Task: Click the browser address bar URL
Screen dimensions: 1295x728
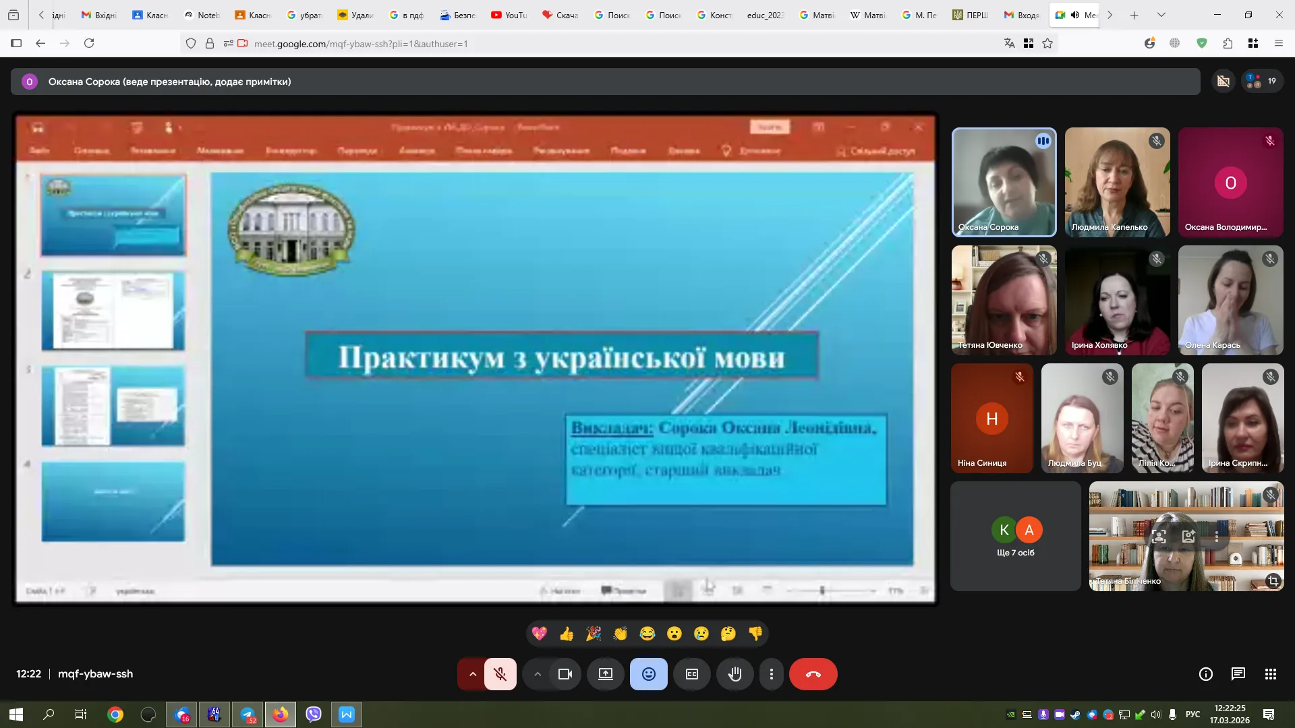Action: coord(361,44)
